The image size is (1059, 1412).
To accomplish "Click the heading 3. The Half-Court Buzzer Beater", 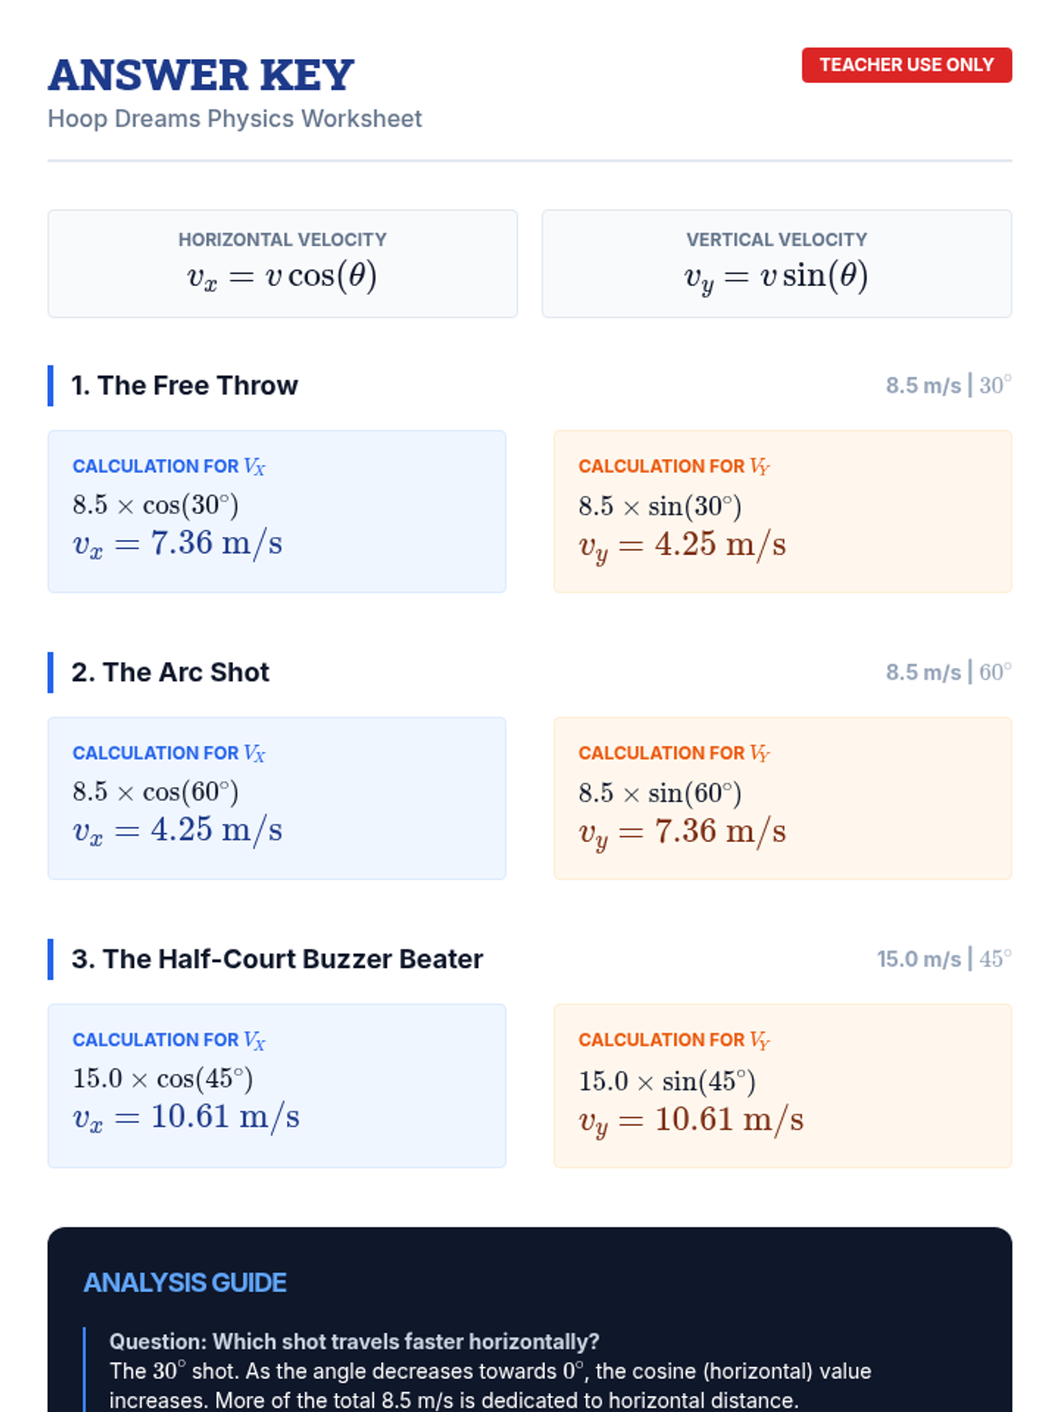I will coord(277,959).
